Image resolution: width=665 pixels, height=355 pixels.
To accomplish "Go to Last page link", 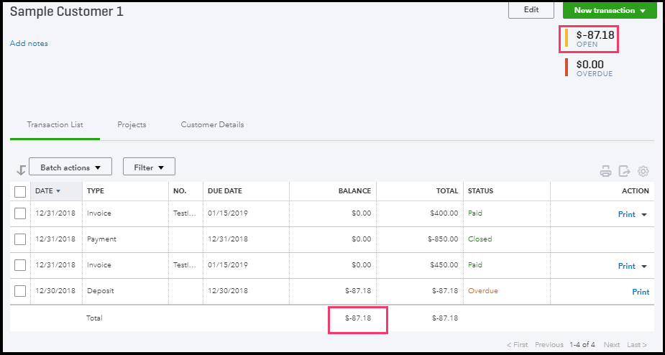I will click(x=637, y=345).
